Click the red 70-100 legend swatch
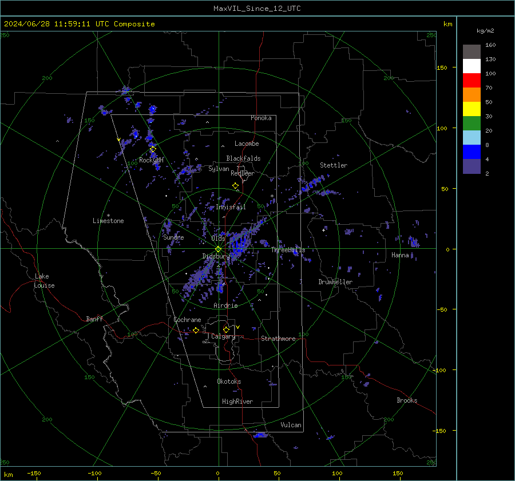515x481 pixels. coord(472,81)
